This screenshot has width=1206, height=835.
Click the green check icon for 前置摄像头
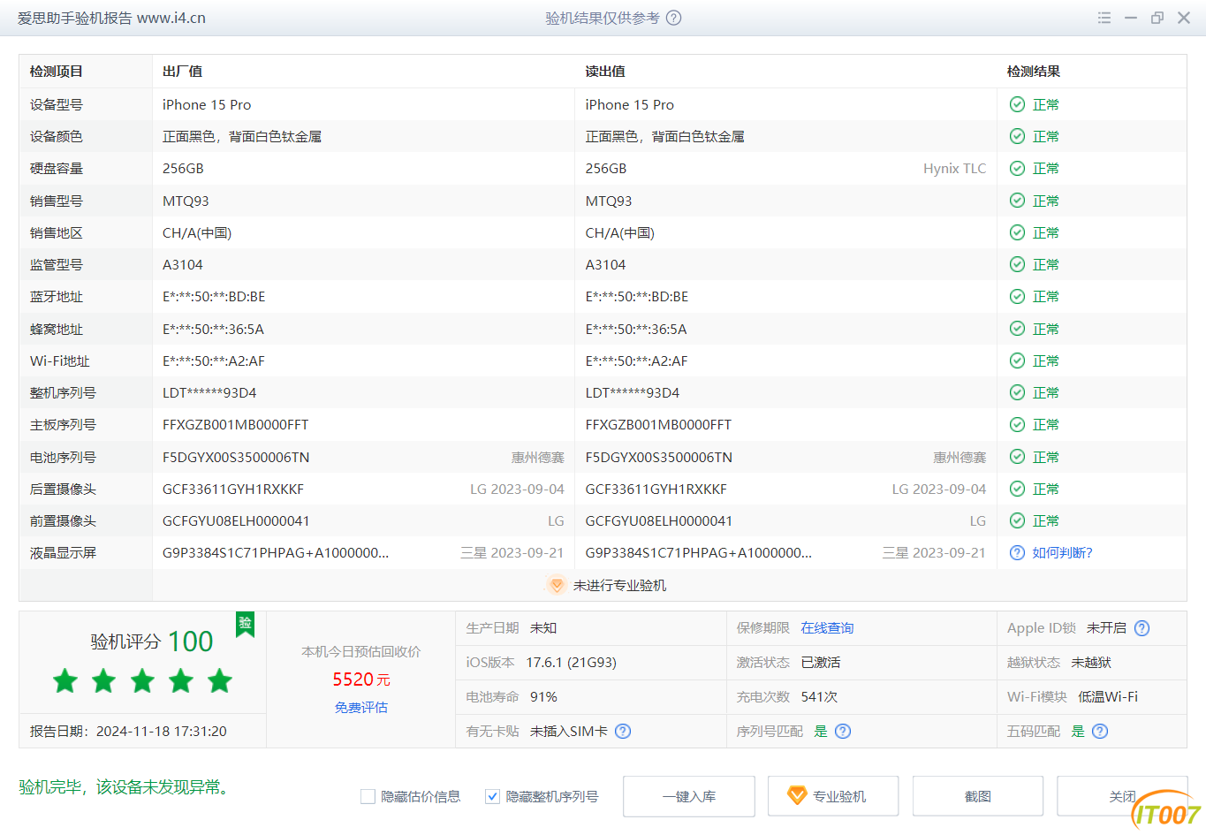pyautogui.click(x=1017, y=520)
